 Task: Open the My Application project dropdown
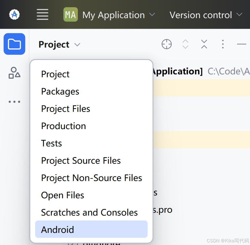pyautogui.click(x=110, y=15)
